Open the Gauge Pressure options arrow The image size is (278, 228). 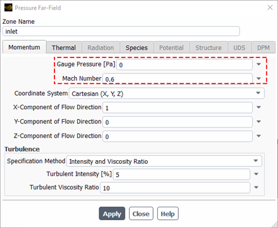click(x=258, y=64)
